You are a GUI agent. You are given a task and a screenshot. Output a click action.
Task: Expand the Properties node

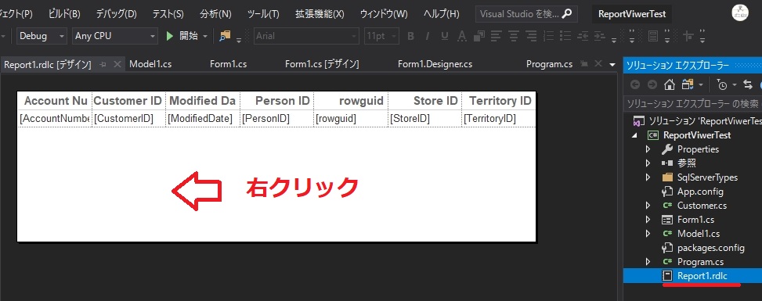click(648, 149)
